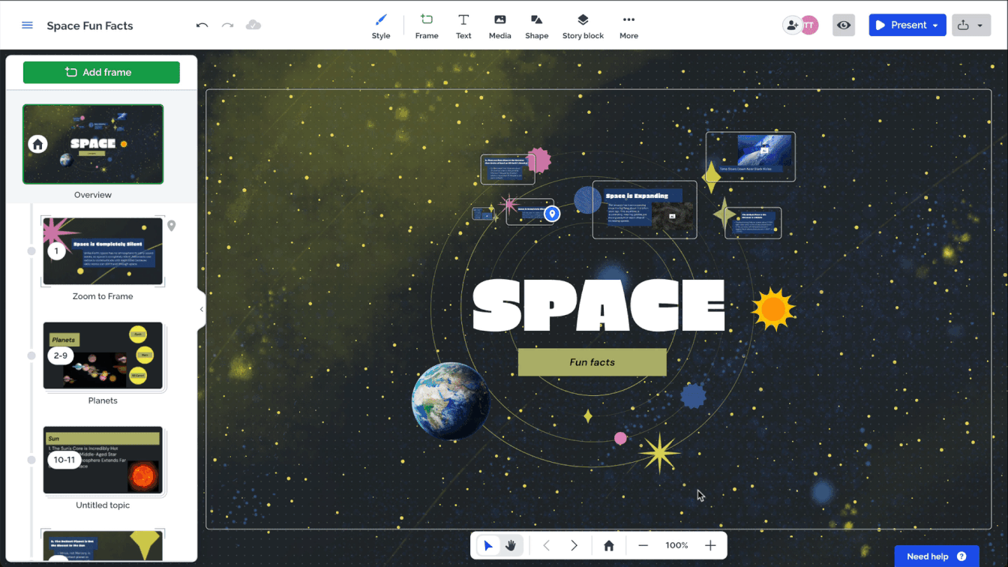1008x567 pixels.
Task: Click the Zoom to Frame label
Action: [103, 296]
